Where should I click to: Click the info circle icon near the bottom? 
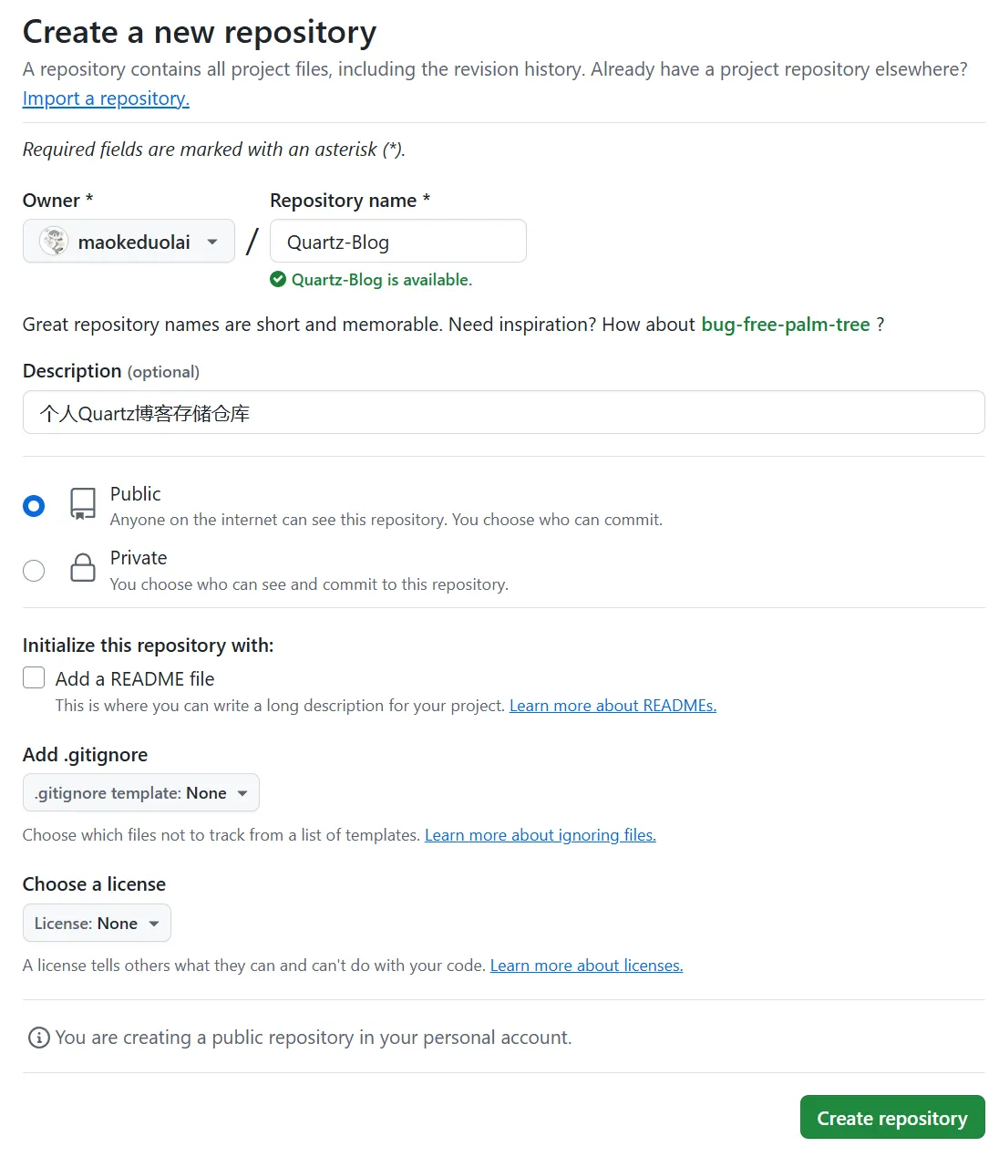37,1038
